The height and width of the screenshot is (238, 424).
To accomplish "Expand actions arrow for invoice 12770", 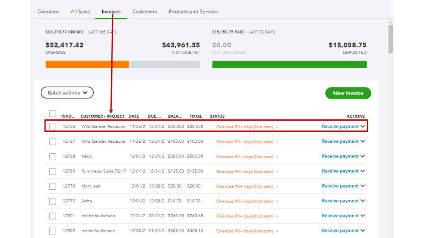I will tap(362, 185).
